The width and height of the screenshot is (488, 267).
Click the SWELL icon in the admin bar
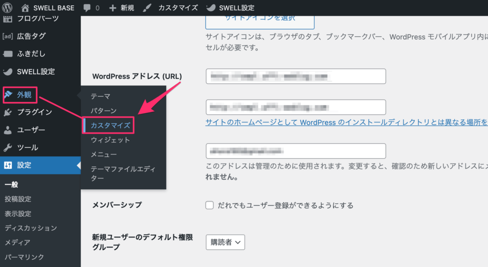point(211,8)
